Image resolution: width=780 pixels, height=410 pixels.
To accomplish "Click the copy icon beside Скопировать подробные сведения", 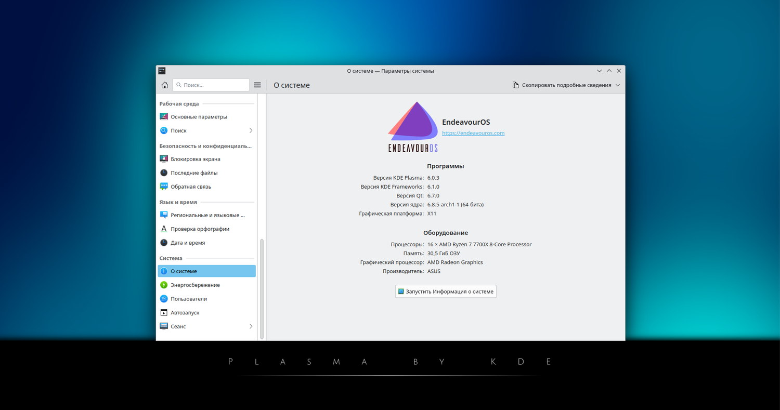I will pyautogui.click(x=515, y=85).
